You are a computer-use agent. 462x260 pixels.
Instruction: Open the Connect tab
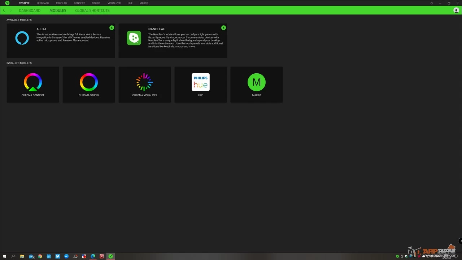click(x=79, y=3)
